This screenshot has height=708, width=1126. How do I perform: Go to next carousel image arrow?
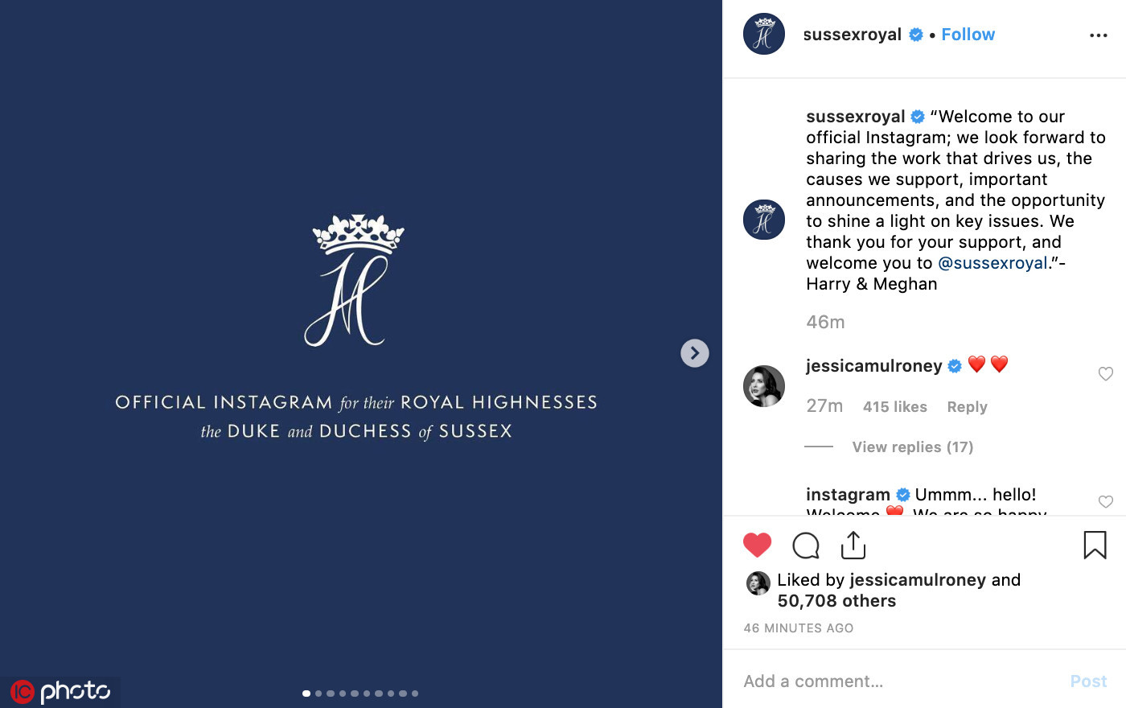[695, 353]
